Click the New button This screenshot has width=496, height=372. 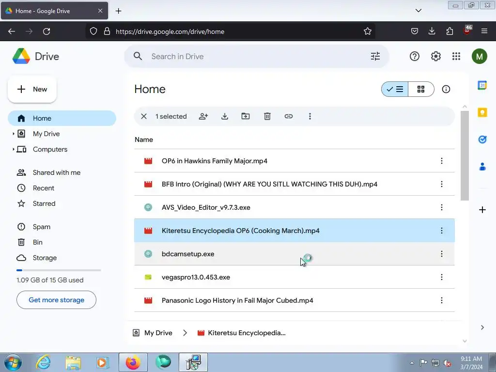click(32, 89)
